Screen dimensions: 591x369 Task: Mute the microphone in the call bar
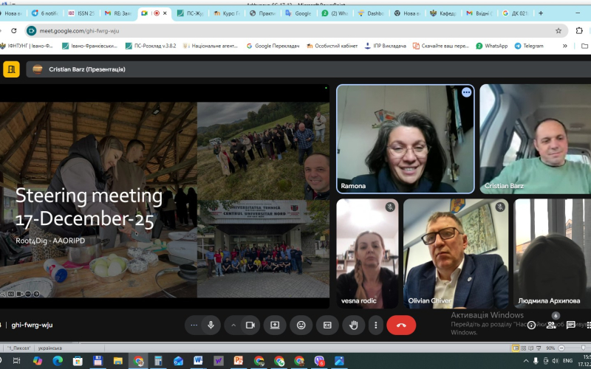point(211,325)
